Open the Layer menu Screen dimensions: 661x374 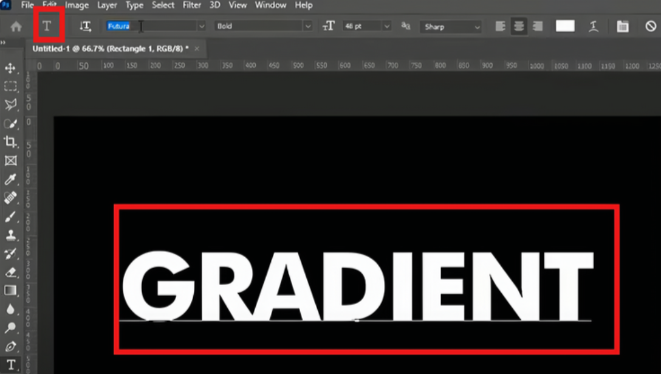pos(107,5)
